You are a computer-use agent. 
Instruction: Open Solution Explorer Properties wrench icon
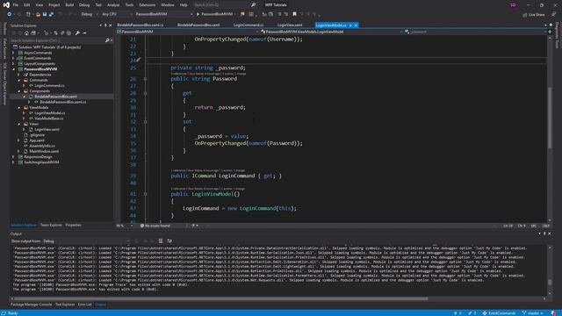coord(77,33)
